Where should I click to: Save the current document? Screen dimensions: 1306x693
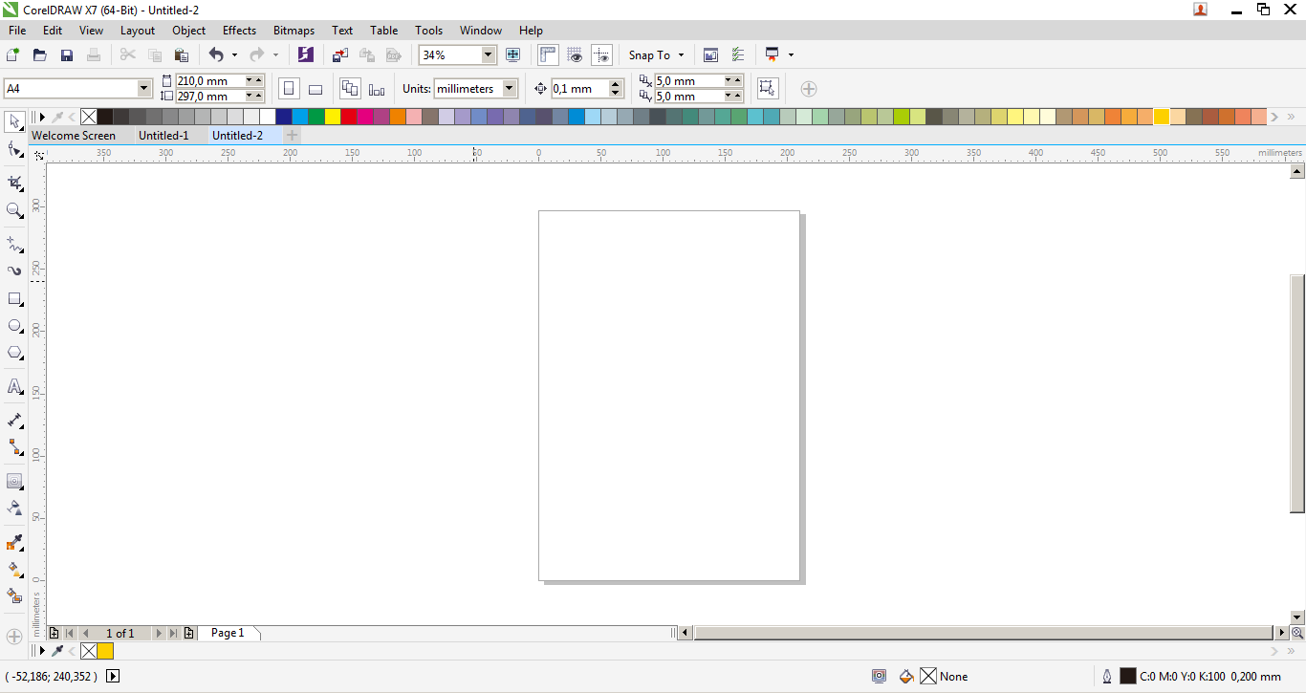67,54
